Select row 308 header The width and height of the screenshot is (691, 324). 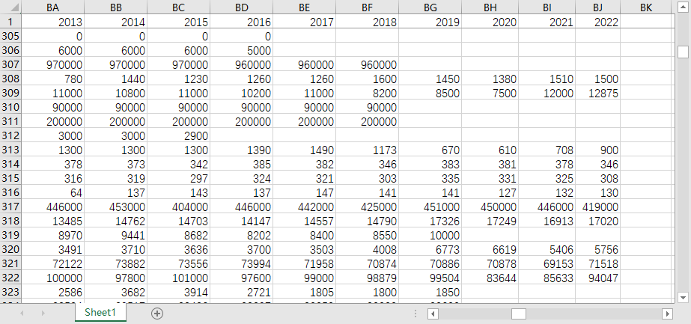[10, 79]
